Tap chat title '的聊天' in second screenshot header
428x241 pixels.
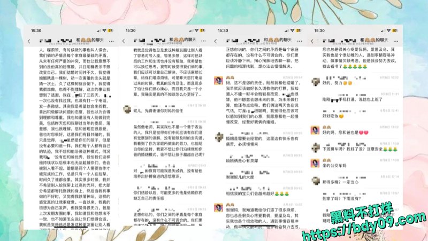pyautogui.click(x=190, y=40)
